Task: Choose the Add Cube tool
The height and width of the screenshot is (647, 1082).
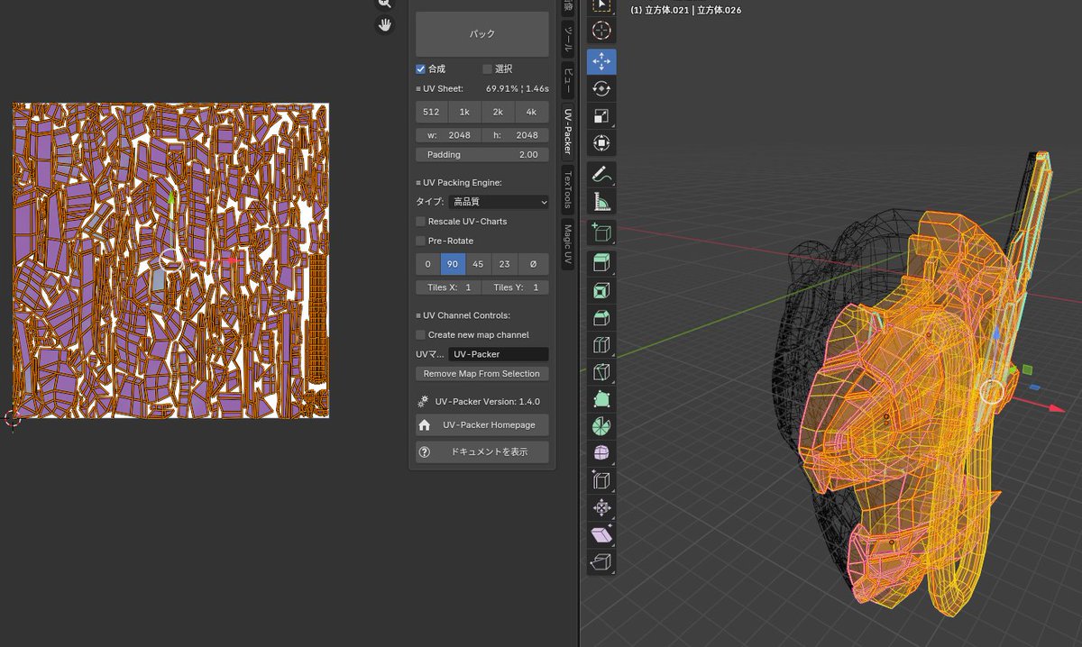Action: click(601, 232)
